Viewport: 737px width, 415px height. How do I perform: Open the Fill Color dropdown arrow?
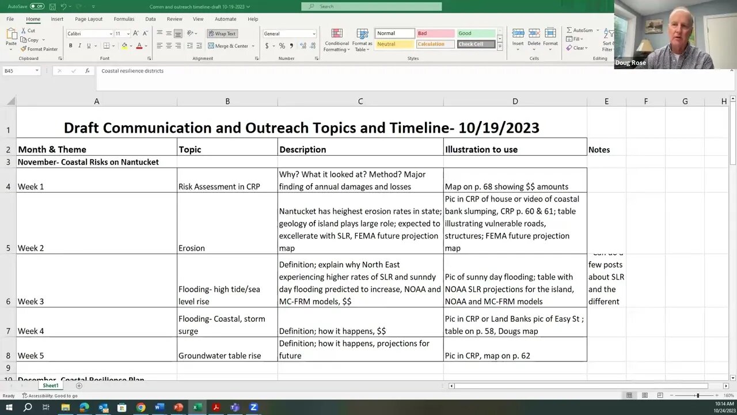coord(131,46)
